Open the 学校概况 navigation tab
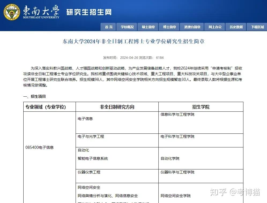Screen dimensions: 267x203 (x=127, y=27)
